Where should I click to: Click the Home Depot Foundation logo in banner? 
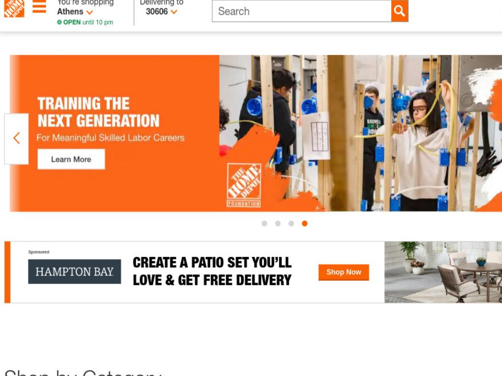pyautogui.click(x=244, y=185)
